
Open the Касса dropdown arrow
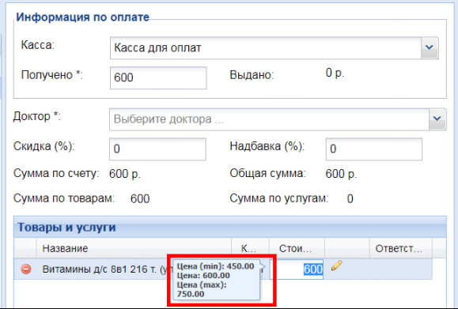pyautogui.click(x=430, y=48)
